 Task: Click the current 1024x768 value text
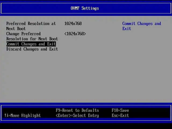73,24
